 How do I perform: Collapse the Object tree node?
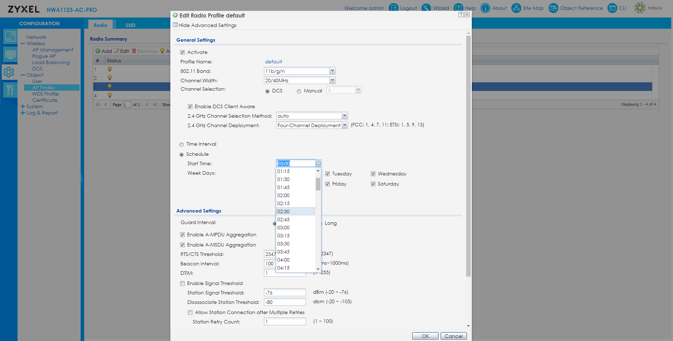(x=23, y=75)
